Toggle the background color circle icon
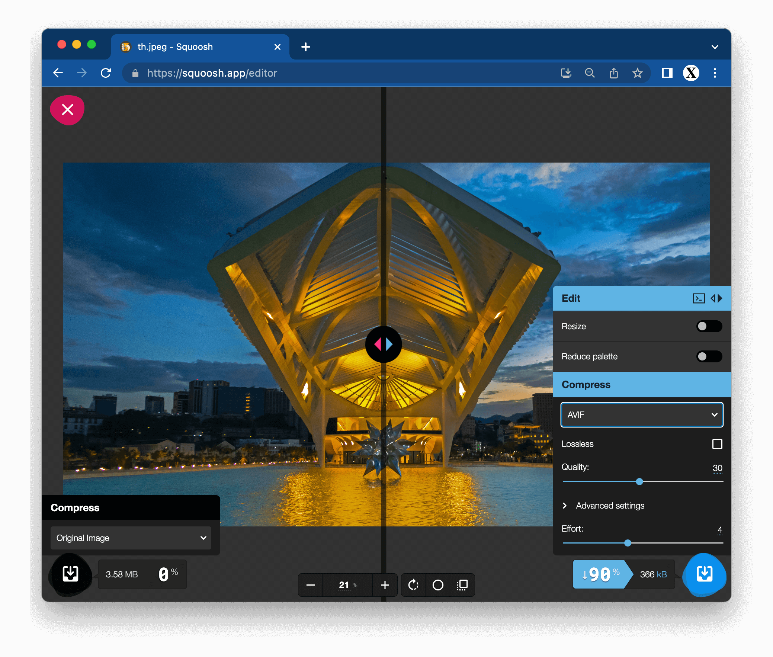The image size is (773, 657). (x=438, y=585)
